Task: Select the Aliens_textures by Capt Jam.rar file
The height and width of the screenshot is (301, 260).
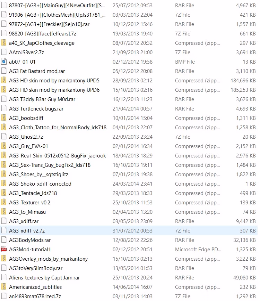Action: point(44,278)
